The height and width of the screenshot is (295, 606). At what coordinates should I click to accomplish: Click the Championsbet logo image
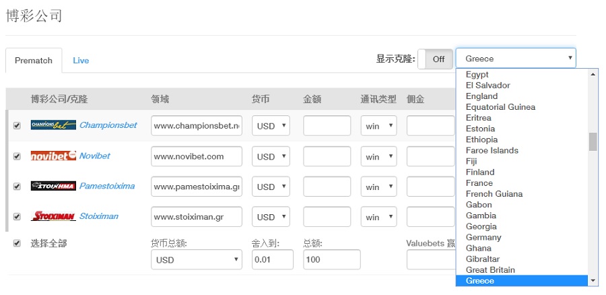[x=53, y=125]
